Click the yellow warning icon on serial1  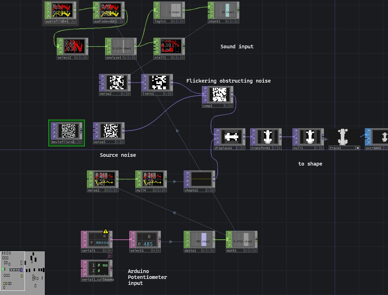[x=105, y=232]
